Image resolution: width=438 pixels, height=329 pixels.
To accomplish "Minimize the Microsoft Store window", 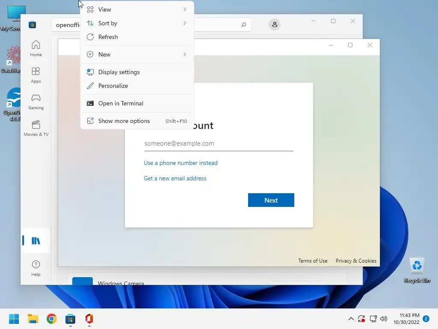I will (x=314, y=21).
